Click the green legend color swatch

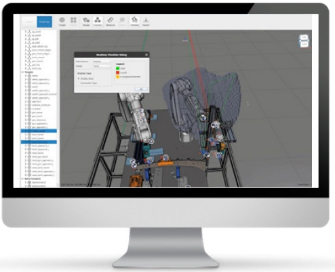point(117,68)
